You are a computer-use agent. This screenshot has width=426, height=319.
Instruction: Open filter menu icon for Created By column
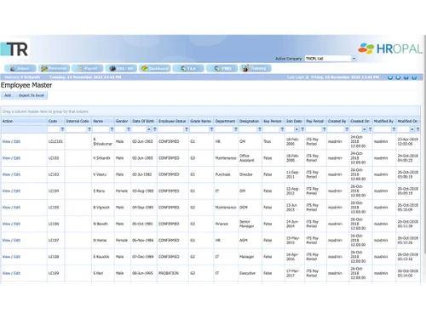pos(347,129)
